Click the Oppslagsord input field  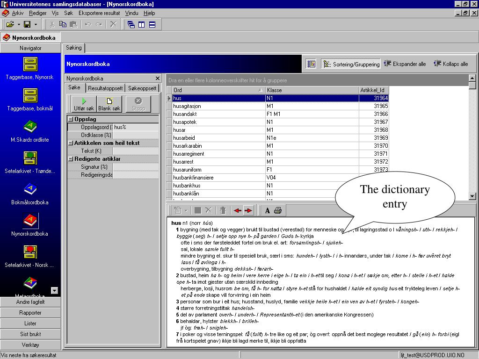tap(136, 127)
